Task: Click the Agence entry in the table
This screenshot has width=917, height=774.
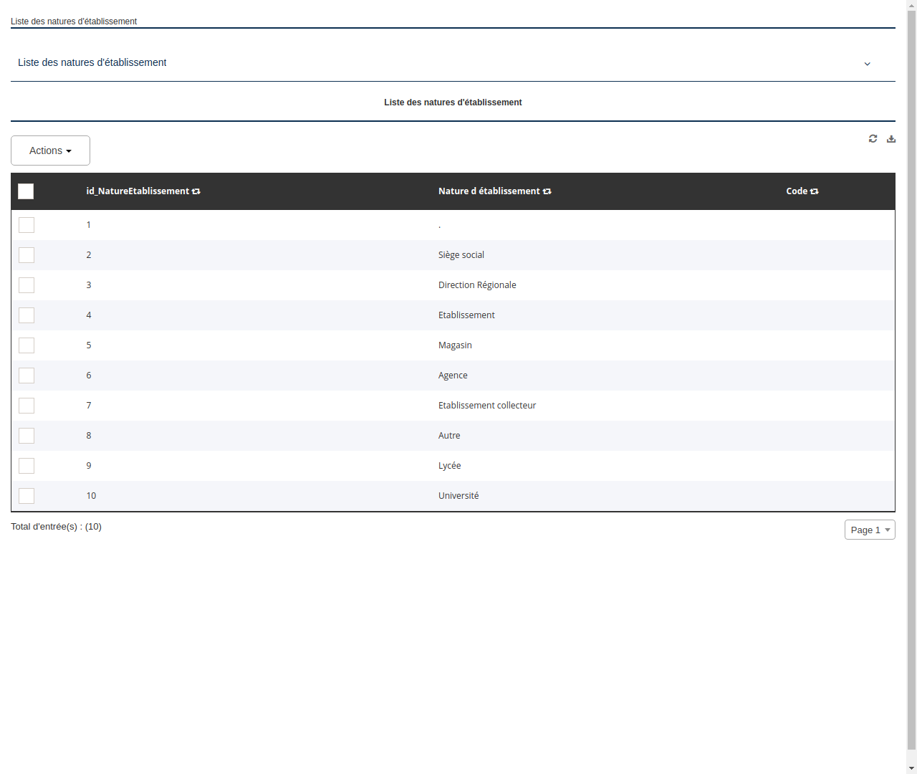Action: [453, 375]
